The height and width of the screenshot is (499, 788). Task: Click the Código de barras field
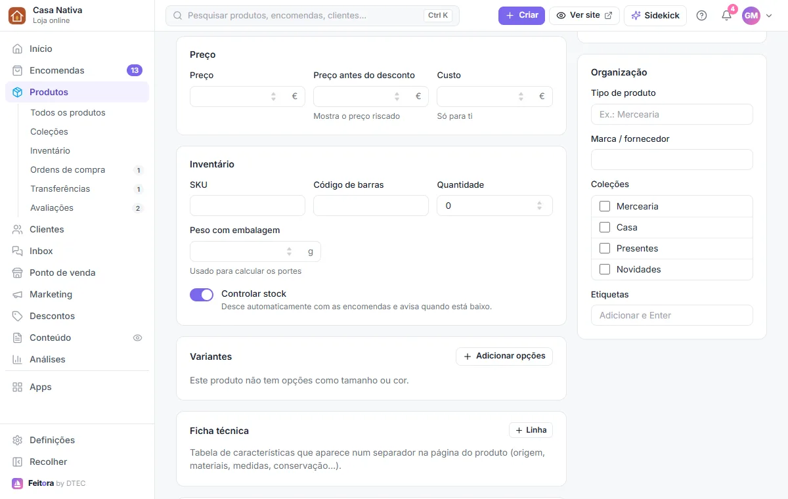pos(371,206)
